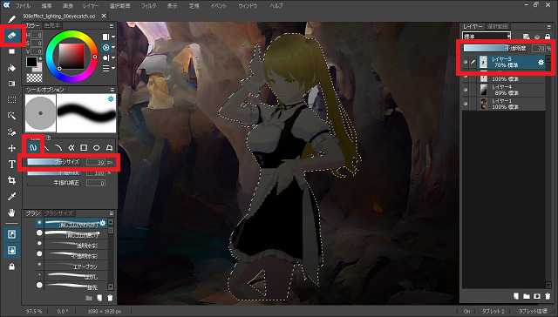The height and width of the screenshot is (317, 558).
Task: Open brush preview settings gear
Action: (111, 98)
